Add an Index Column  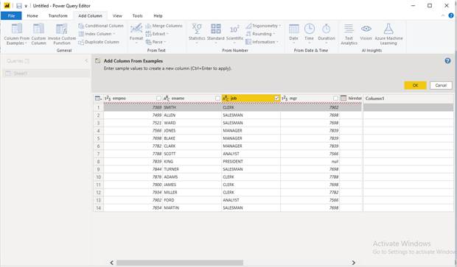tap(97, 34)
